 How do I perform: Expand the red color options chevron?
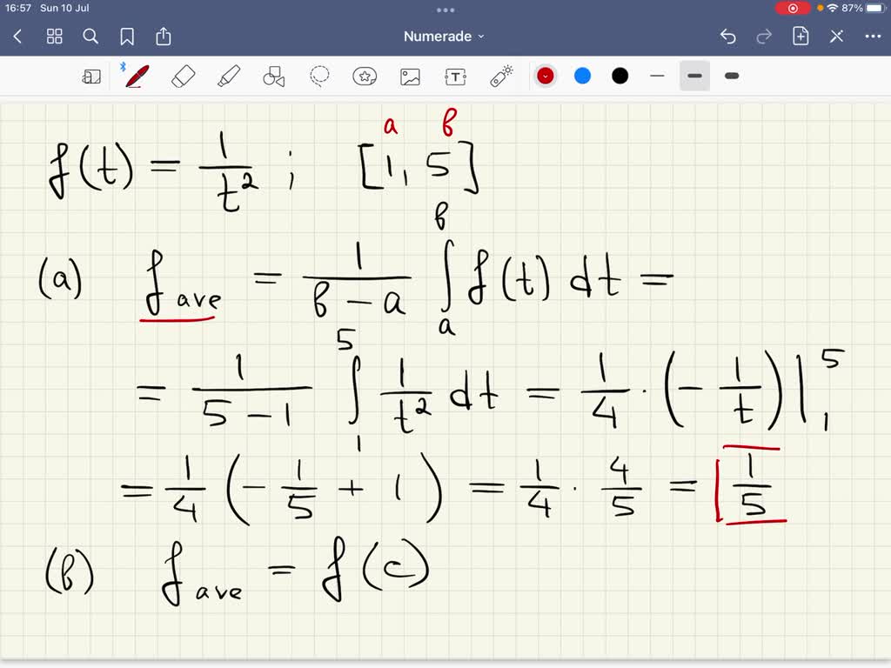click(546, 76)
